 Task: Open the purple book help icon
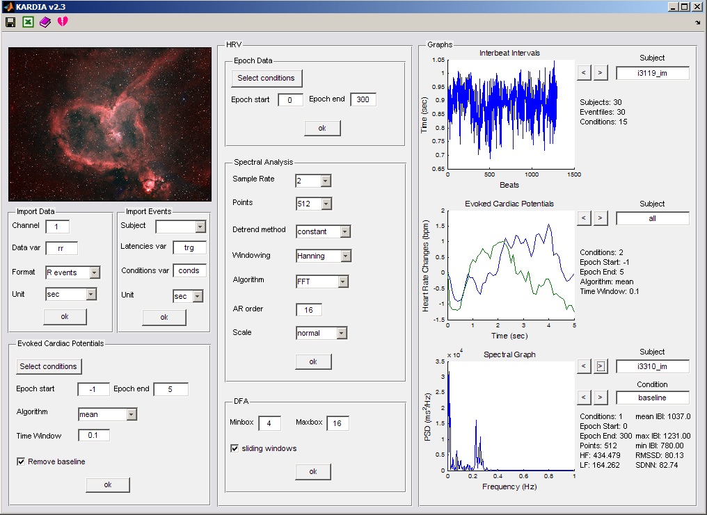click(x=45, y=22)
